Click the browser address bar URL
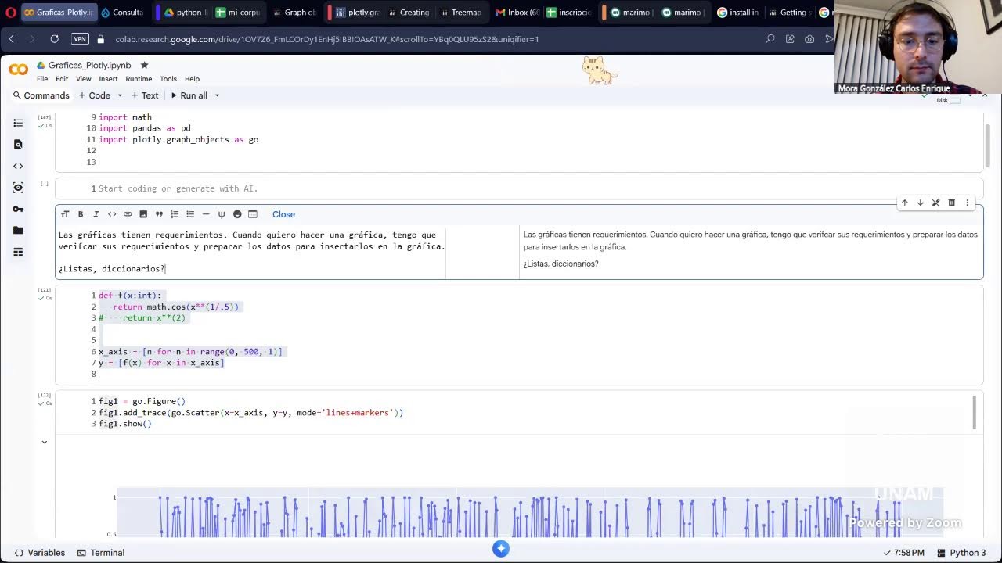This screenshot has height=563, width=1002. click(x=327, y=39)
